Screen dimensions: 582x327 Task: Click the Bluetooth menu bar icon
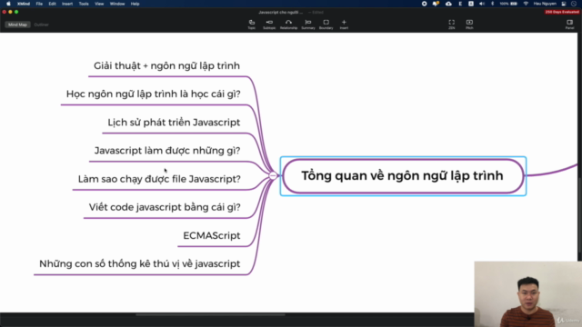(493, 4)
